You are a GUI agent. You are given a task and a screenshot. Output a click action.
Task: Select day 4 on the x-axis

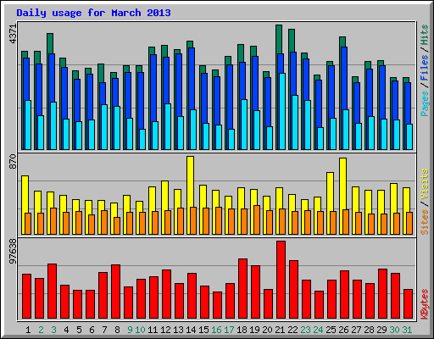click(66, 330)
